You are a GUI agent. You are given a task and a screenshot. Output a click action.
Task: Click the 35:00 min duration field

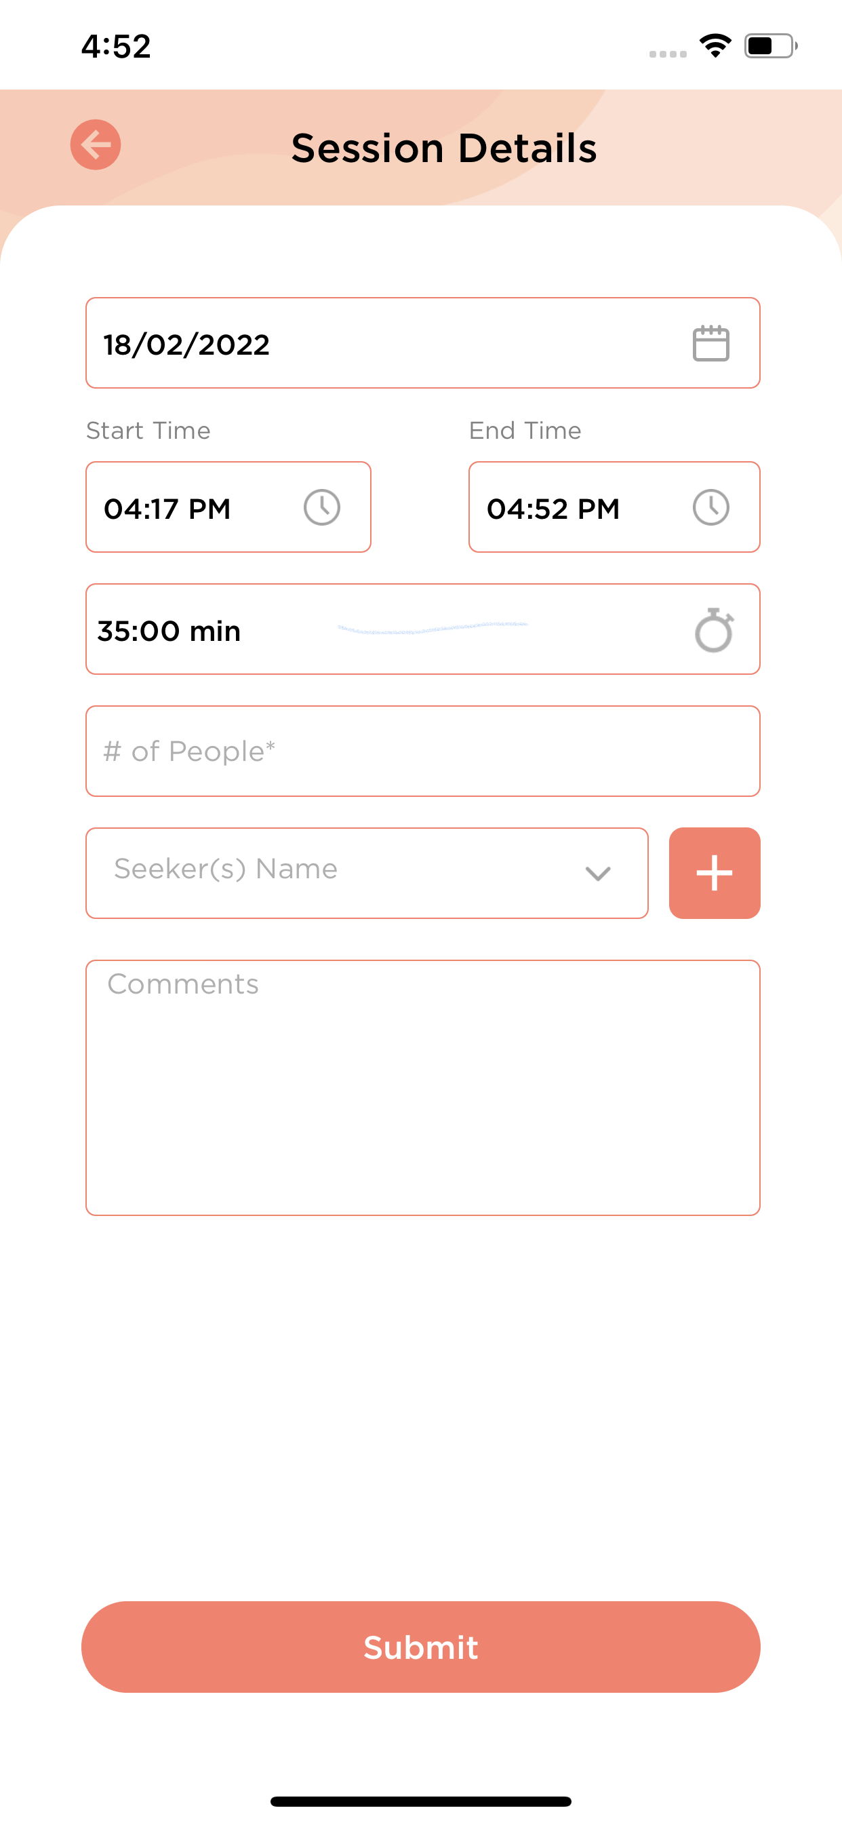click(x=382, y=630)
